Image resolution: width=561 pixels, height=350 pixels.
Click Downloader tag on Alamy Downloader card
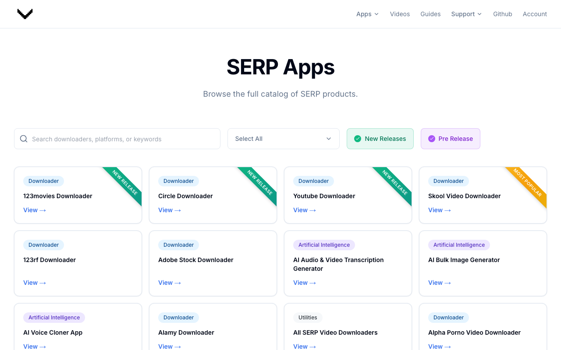179,318
